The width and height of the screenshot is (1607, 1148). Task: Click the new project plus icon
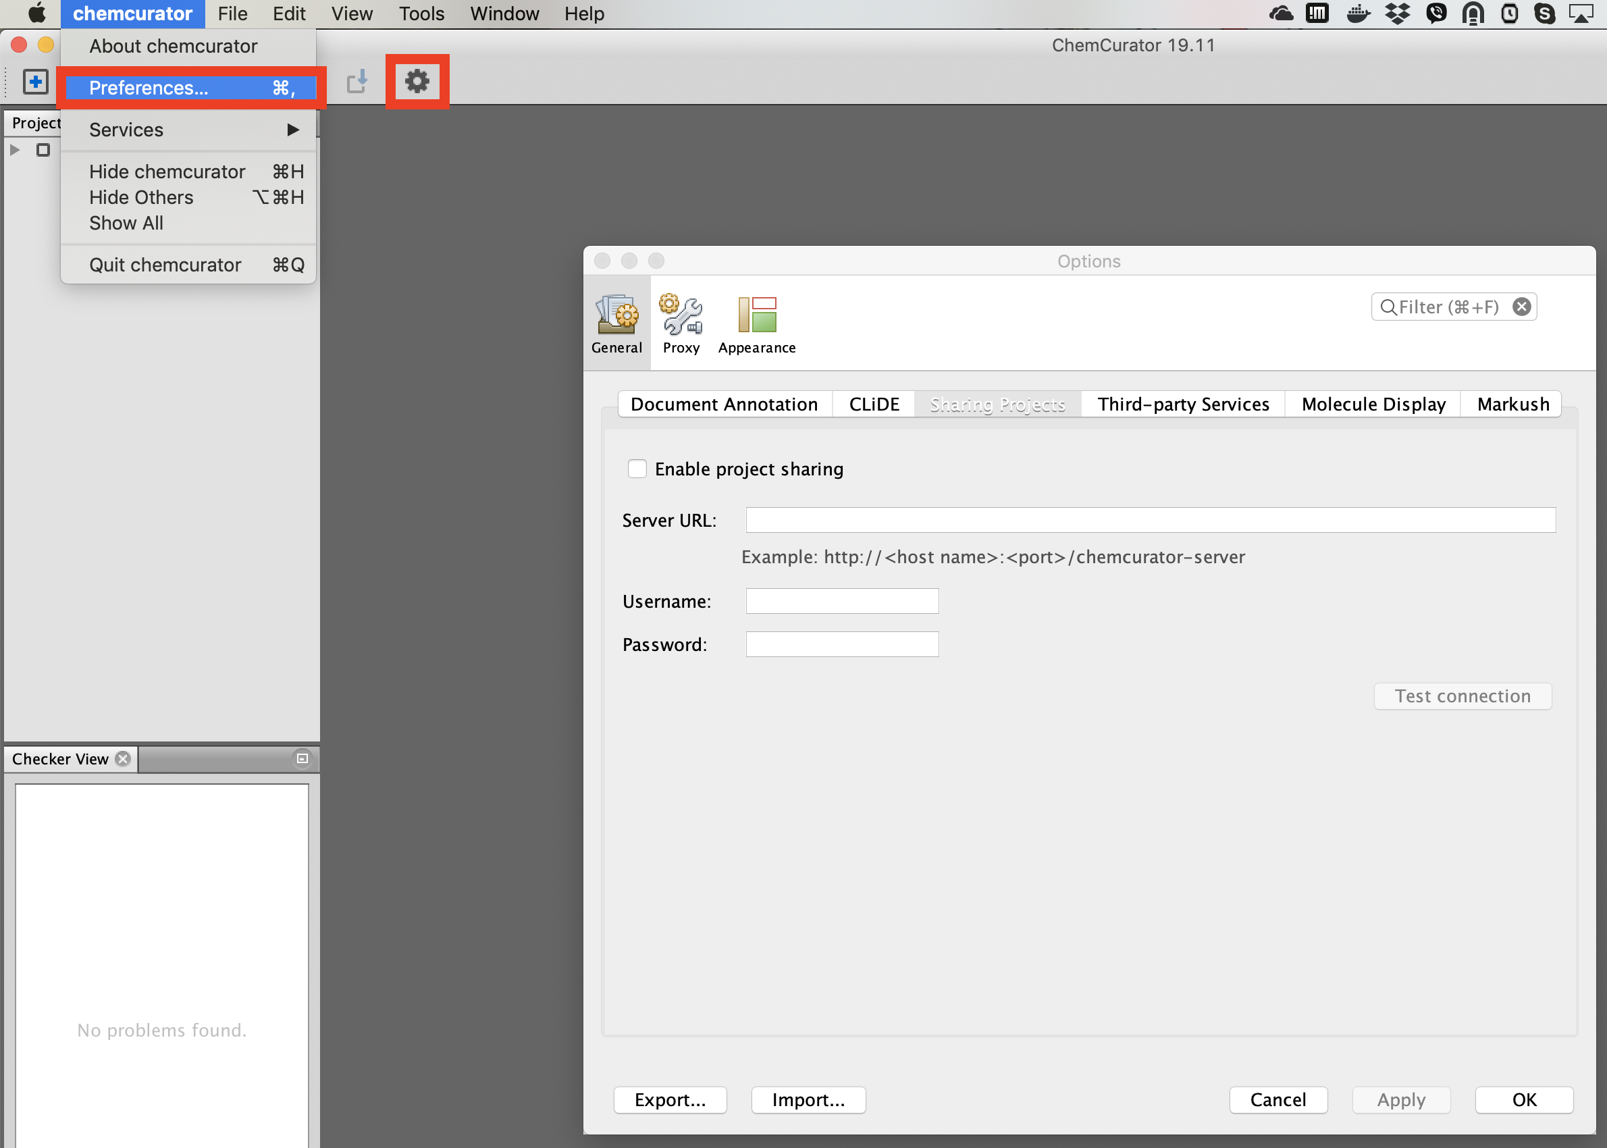[x=35, y=81]
